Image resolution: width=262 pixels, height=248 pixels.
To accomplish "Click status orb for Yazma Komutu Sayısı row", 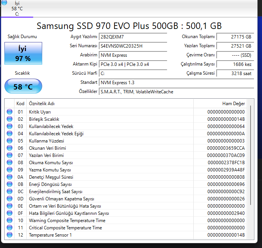I will 10,170.
